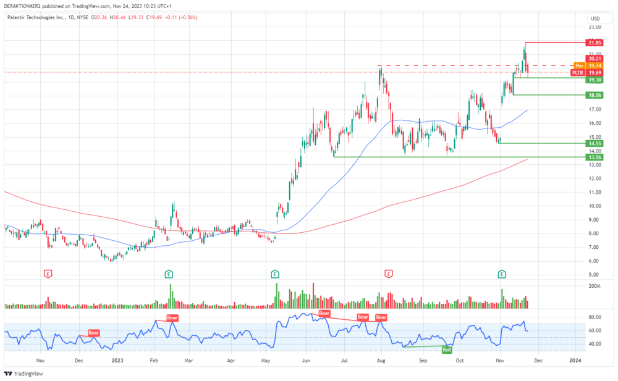The image size is (618, 381).
Task: Click the Oct label on the time axis
Action: tap(460, 360)
